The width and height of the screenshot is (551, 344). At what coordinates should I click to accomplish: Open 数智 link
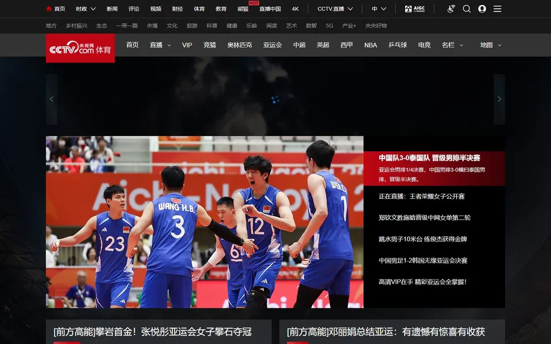click(311, 26)
